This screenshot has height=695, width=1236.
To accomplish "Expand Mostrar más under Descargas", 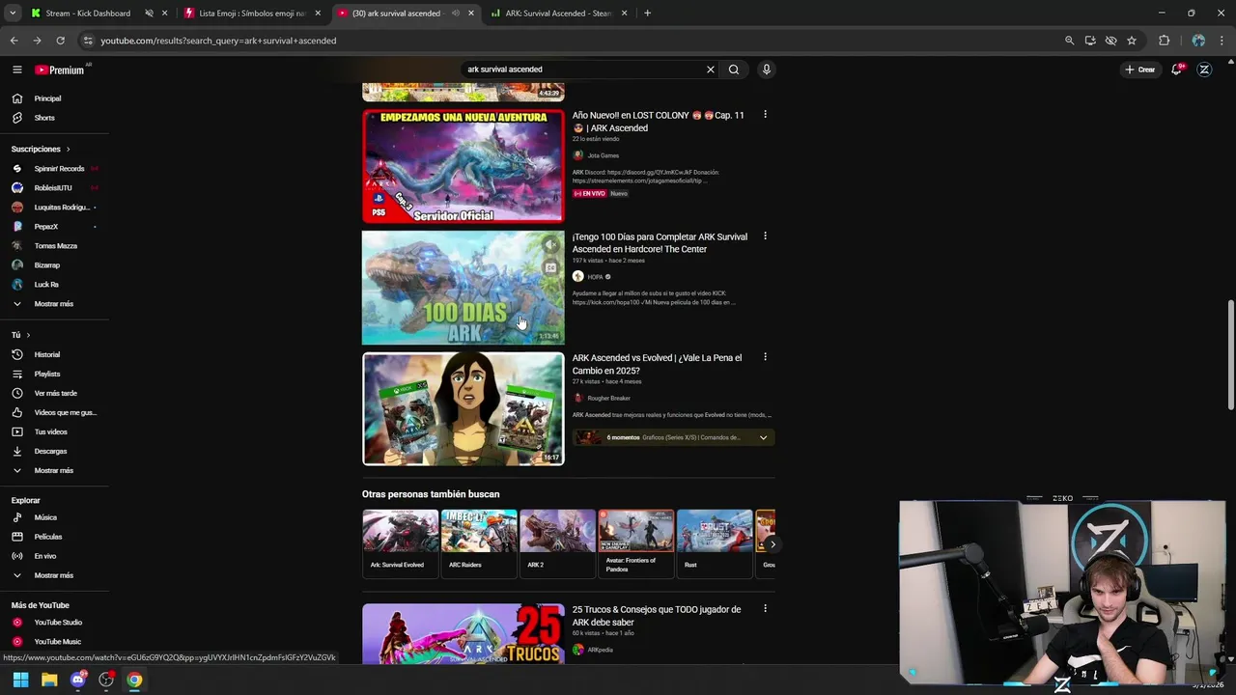I will (54, 470).
